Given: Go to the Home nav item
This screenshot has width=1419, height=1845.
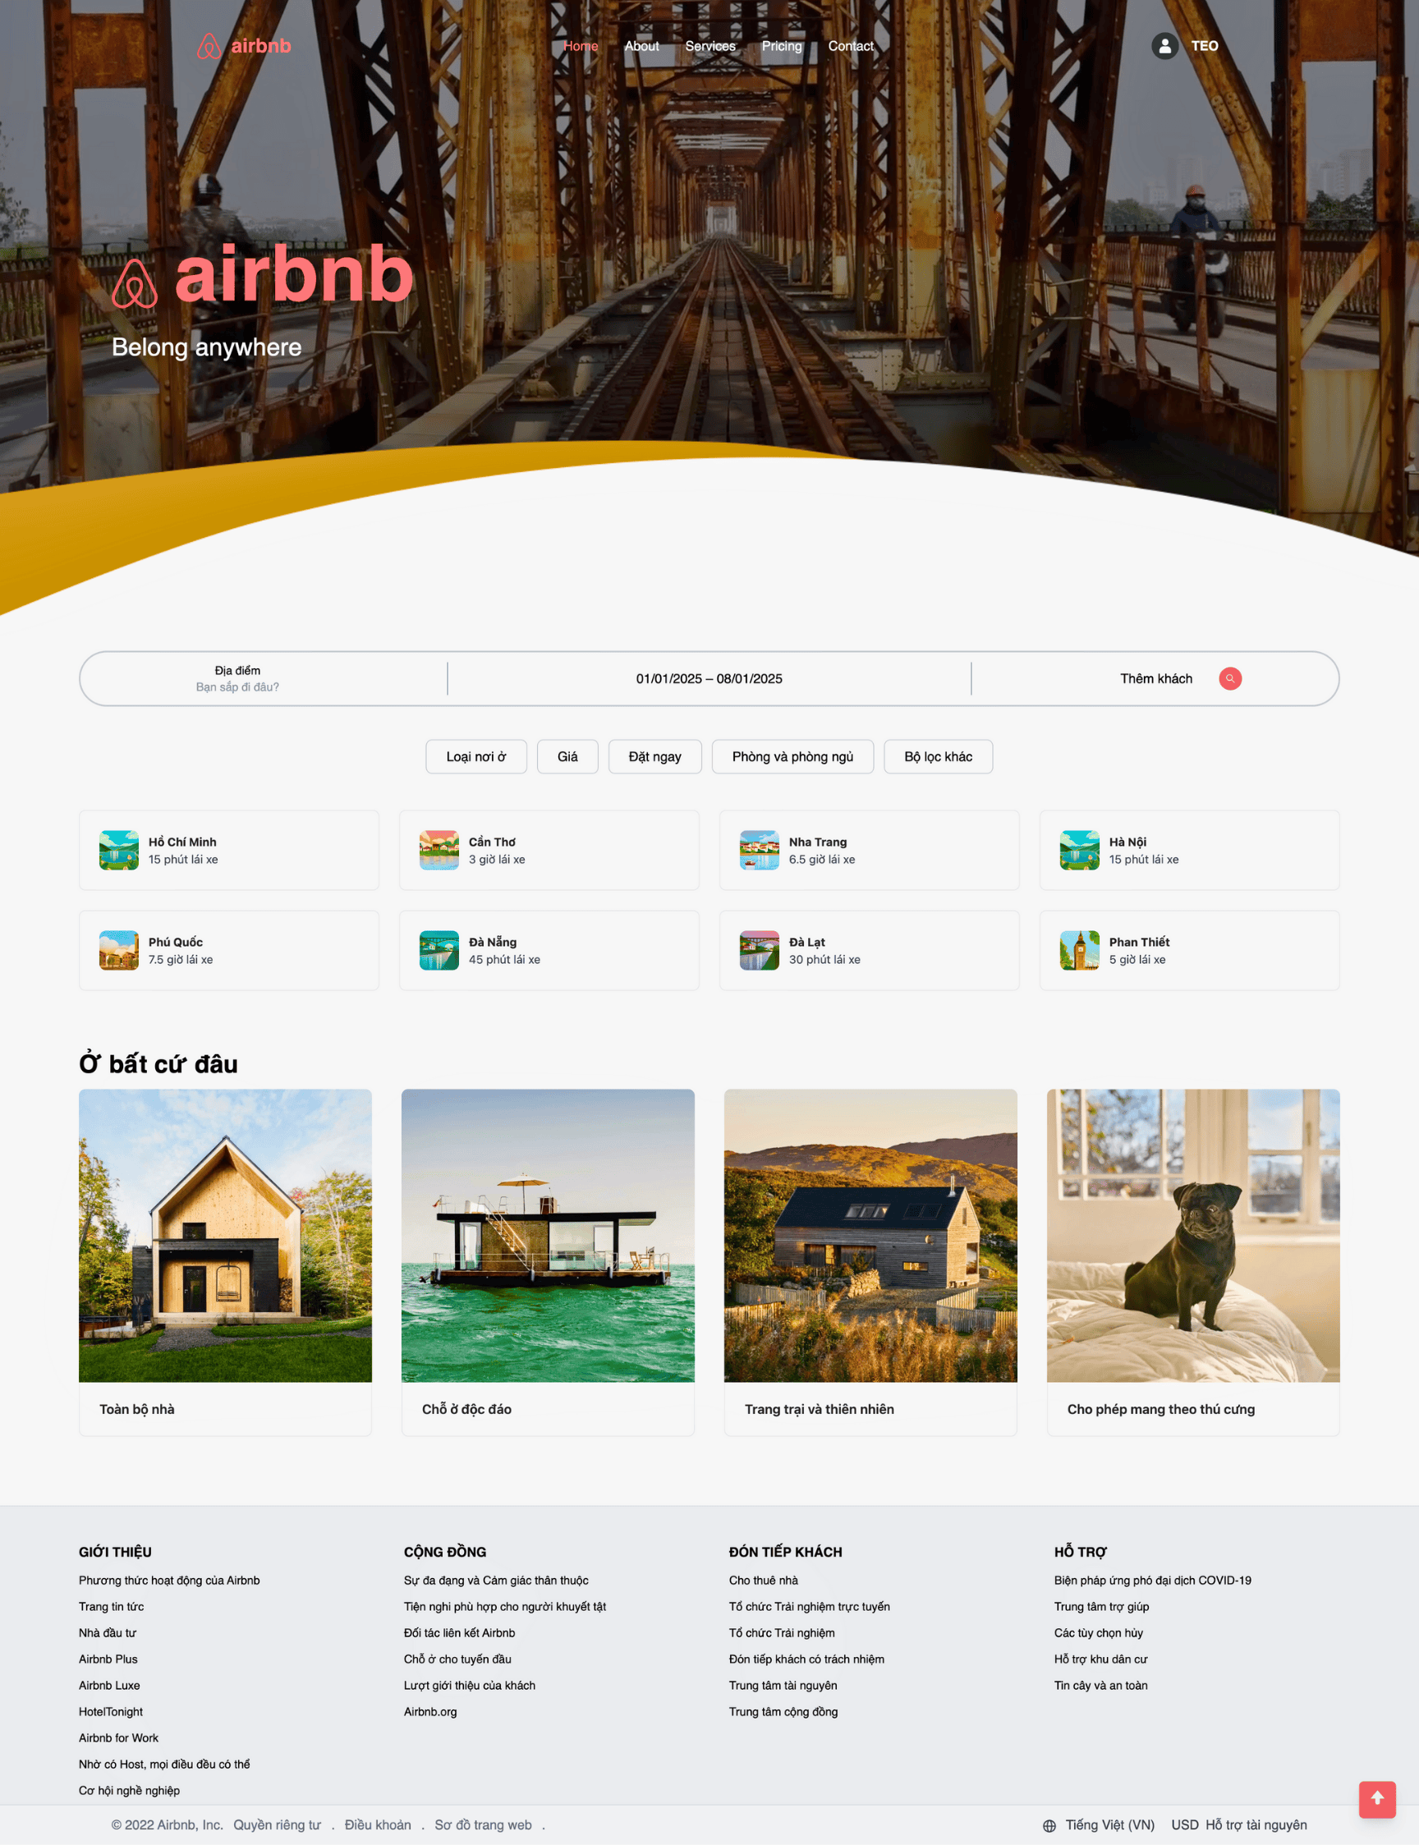Looking at the screenshot, I should click(x=581, y=46).
